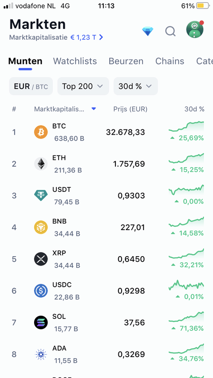Open the profile avatar with notification dot

pos(195,29)
